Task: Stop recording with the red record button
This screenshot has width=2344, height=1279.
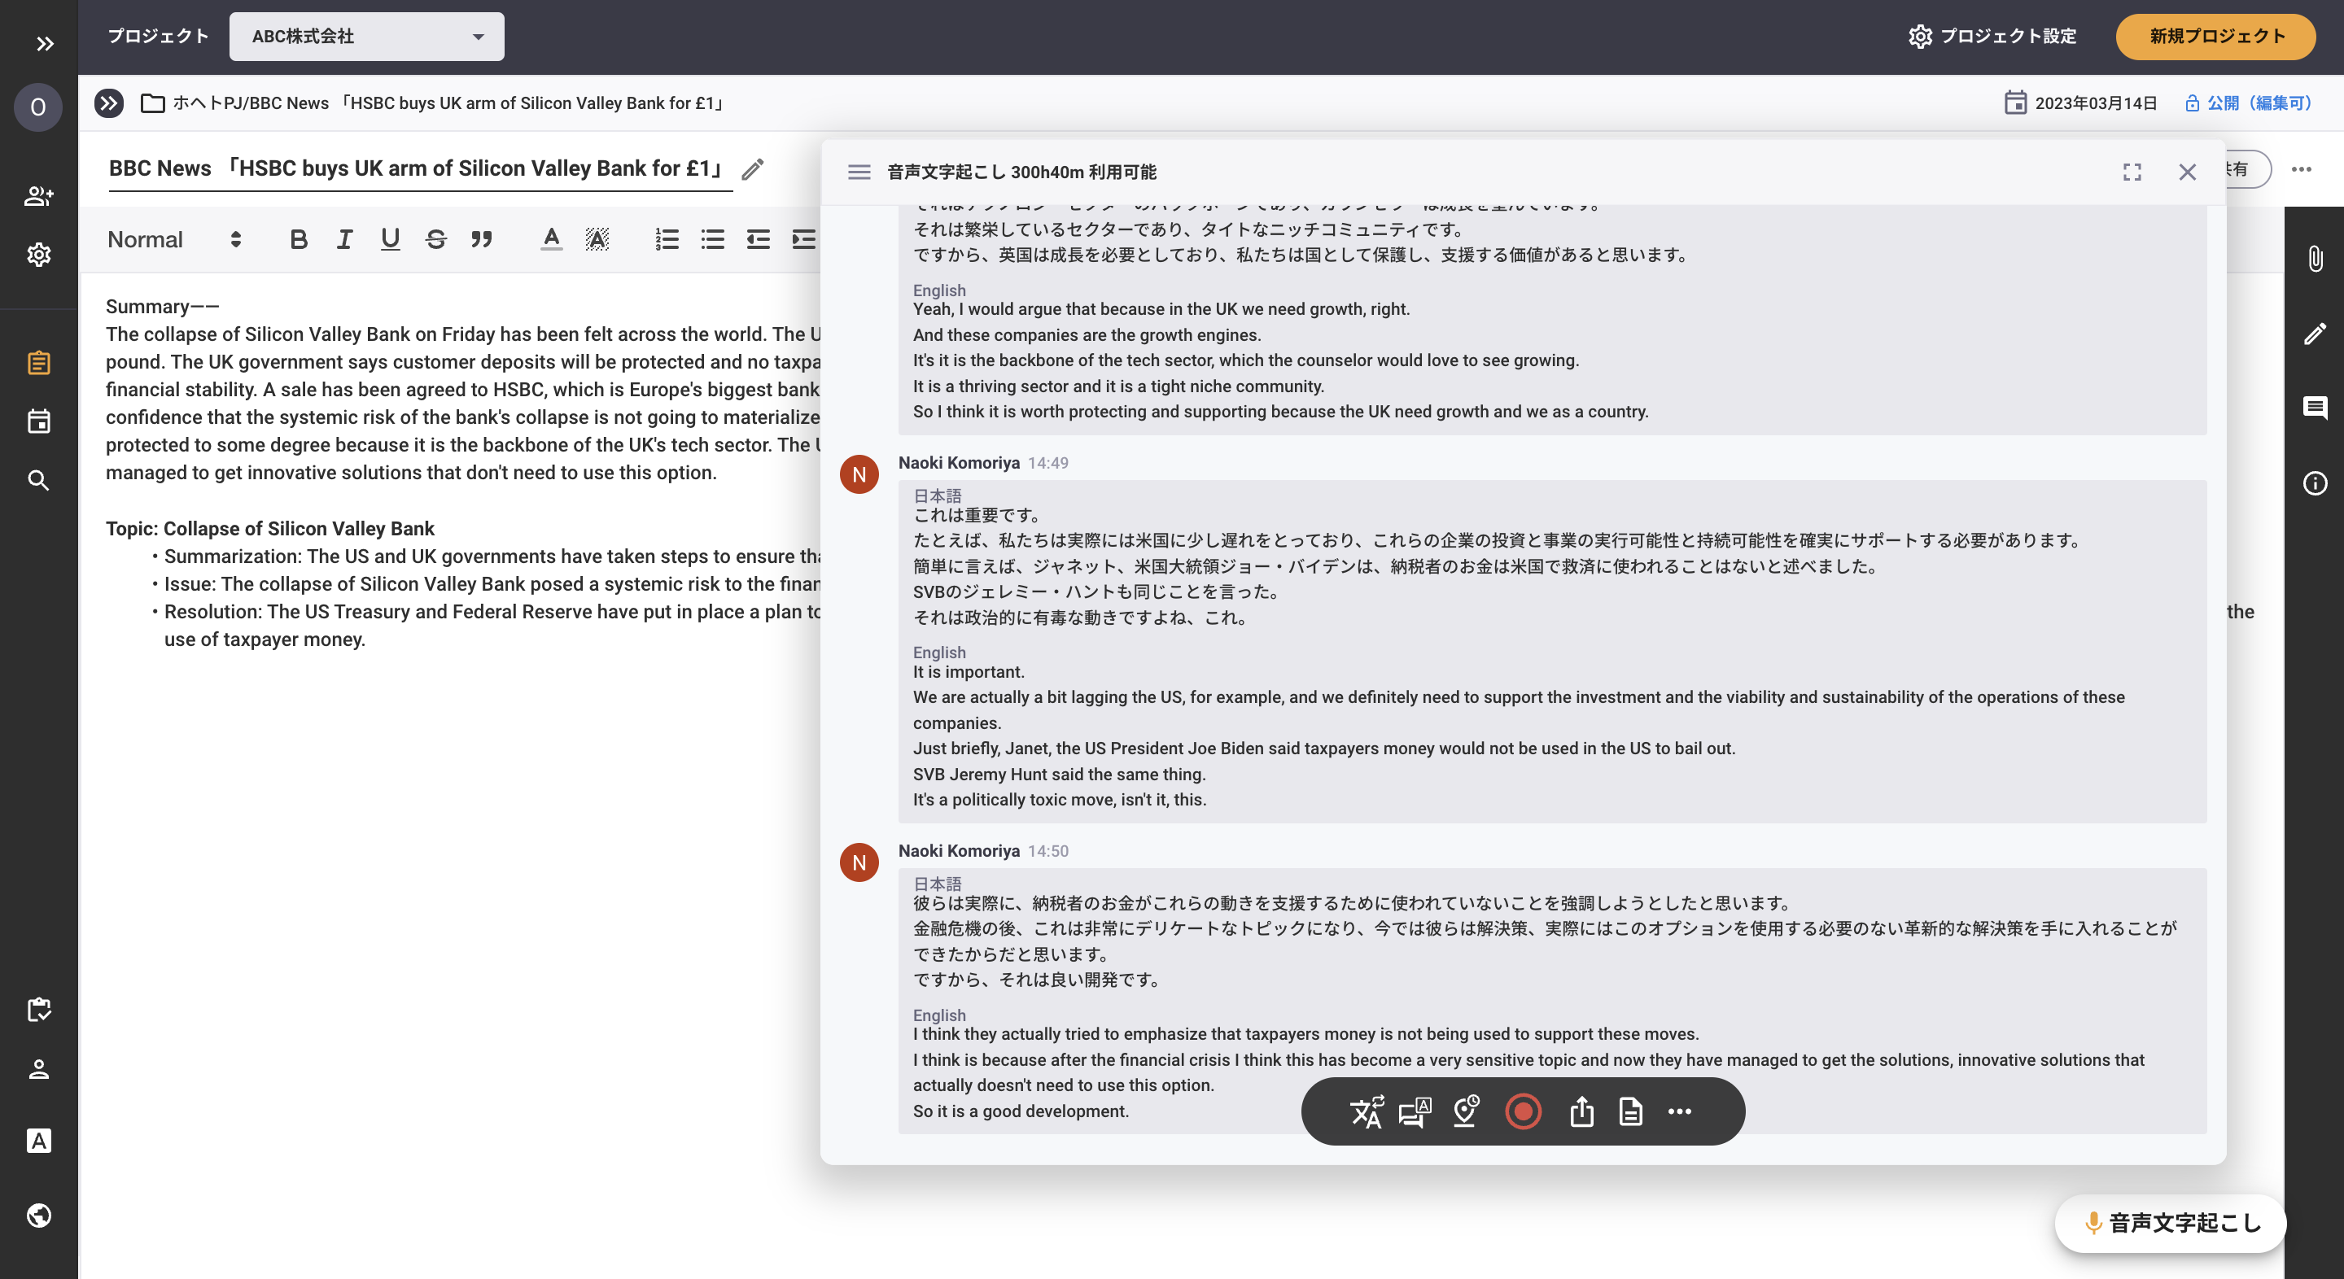Action: point(1522,1111)
